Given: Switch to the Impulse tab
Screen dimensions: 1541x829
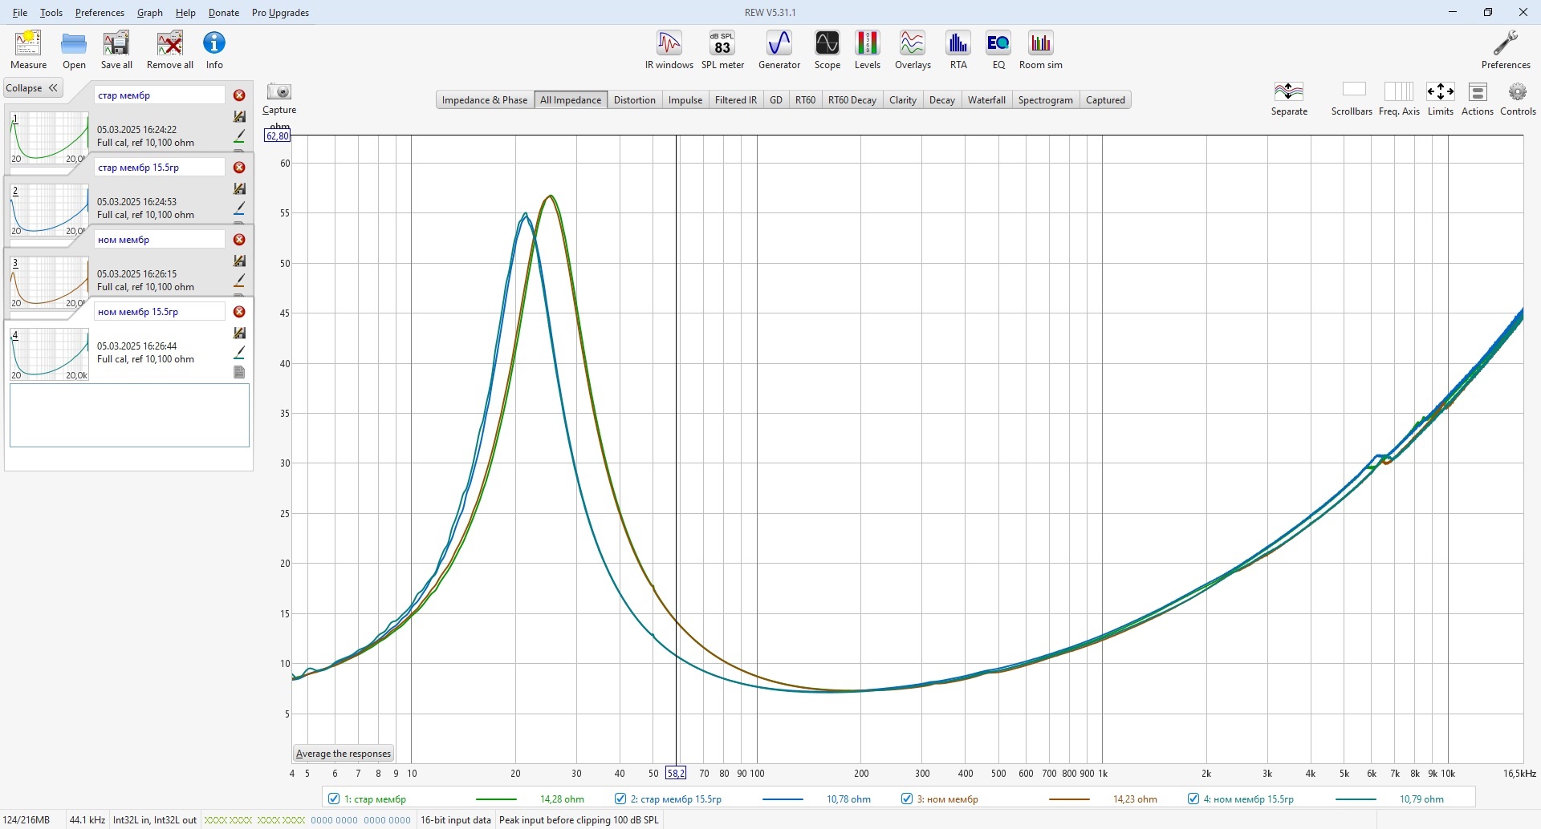Looking at the screenshot, I should coord(685,100).
